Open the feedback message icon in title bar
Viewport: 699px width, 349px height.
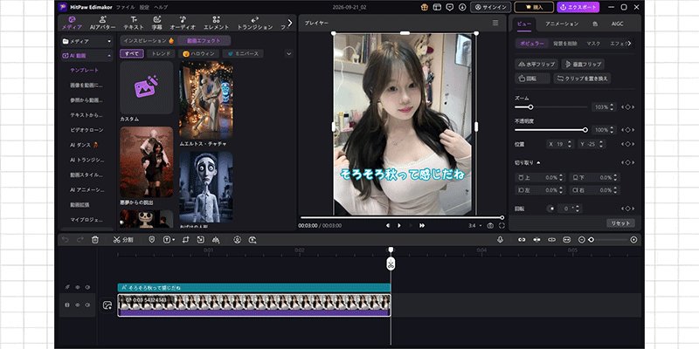(450, 7)
